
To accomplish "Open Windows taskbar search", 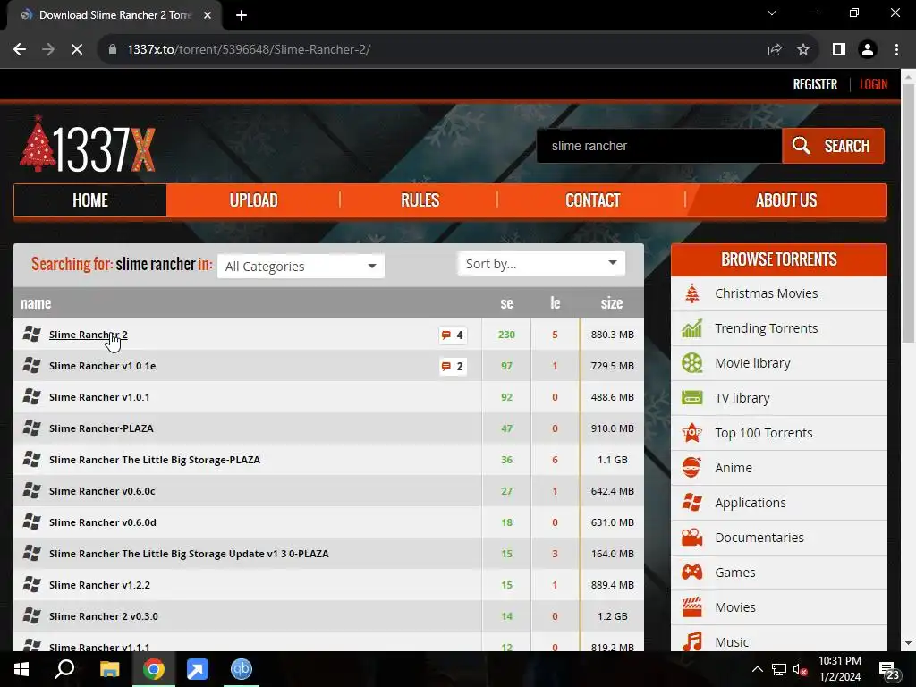I will point(64,669).
